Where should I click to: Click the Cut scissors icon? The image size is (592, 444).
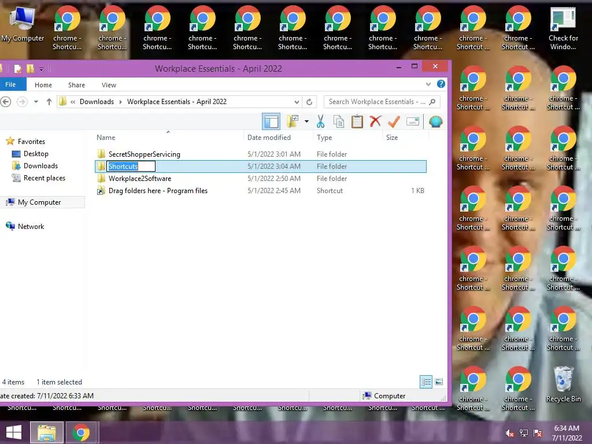[x=320, y=121]
